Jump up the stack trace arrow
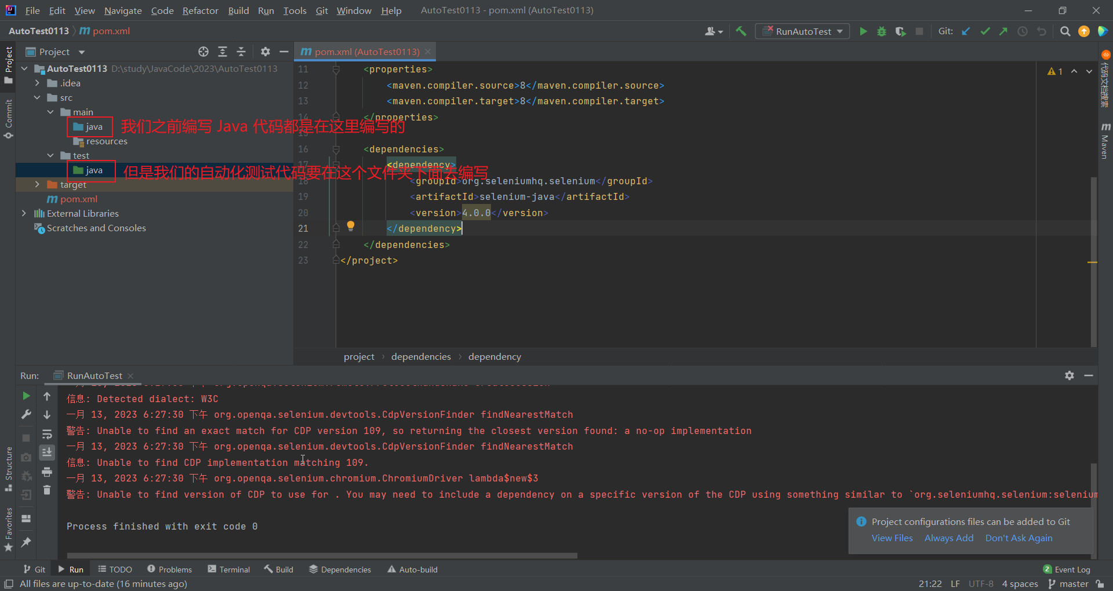Viewport: 1113px width, 591px height. pos(47,396)
